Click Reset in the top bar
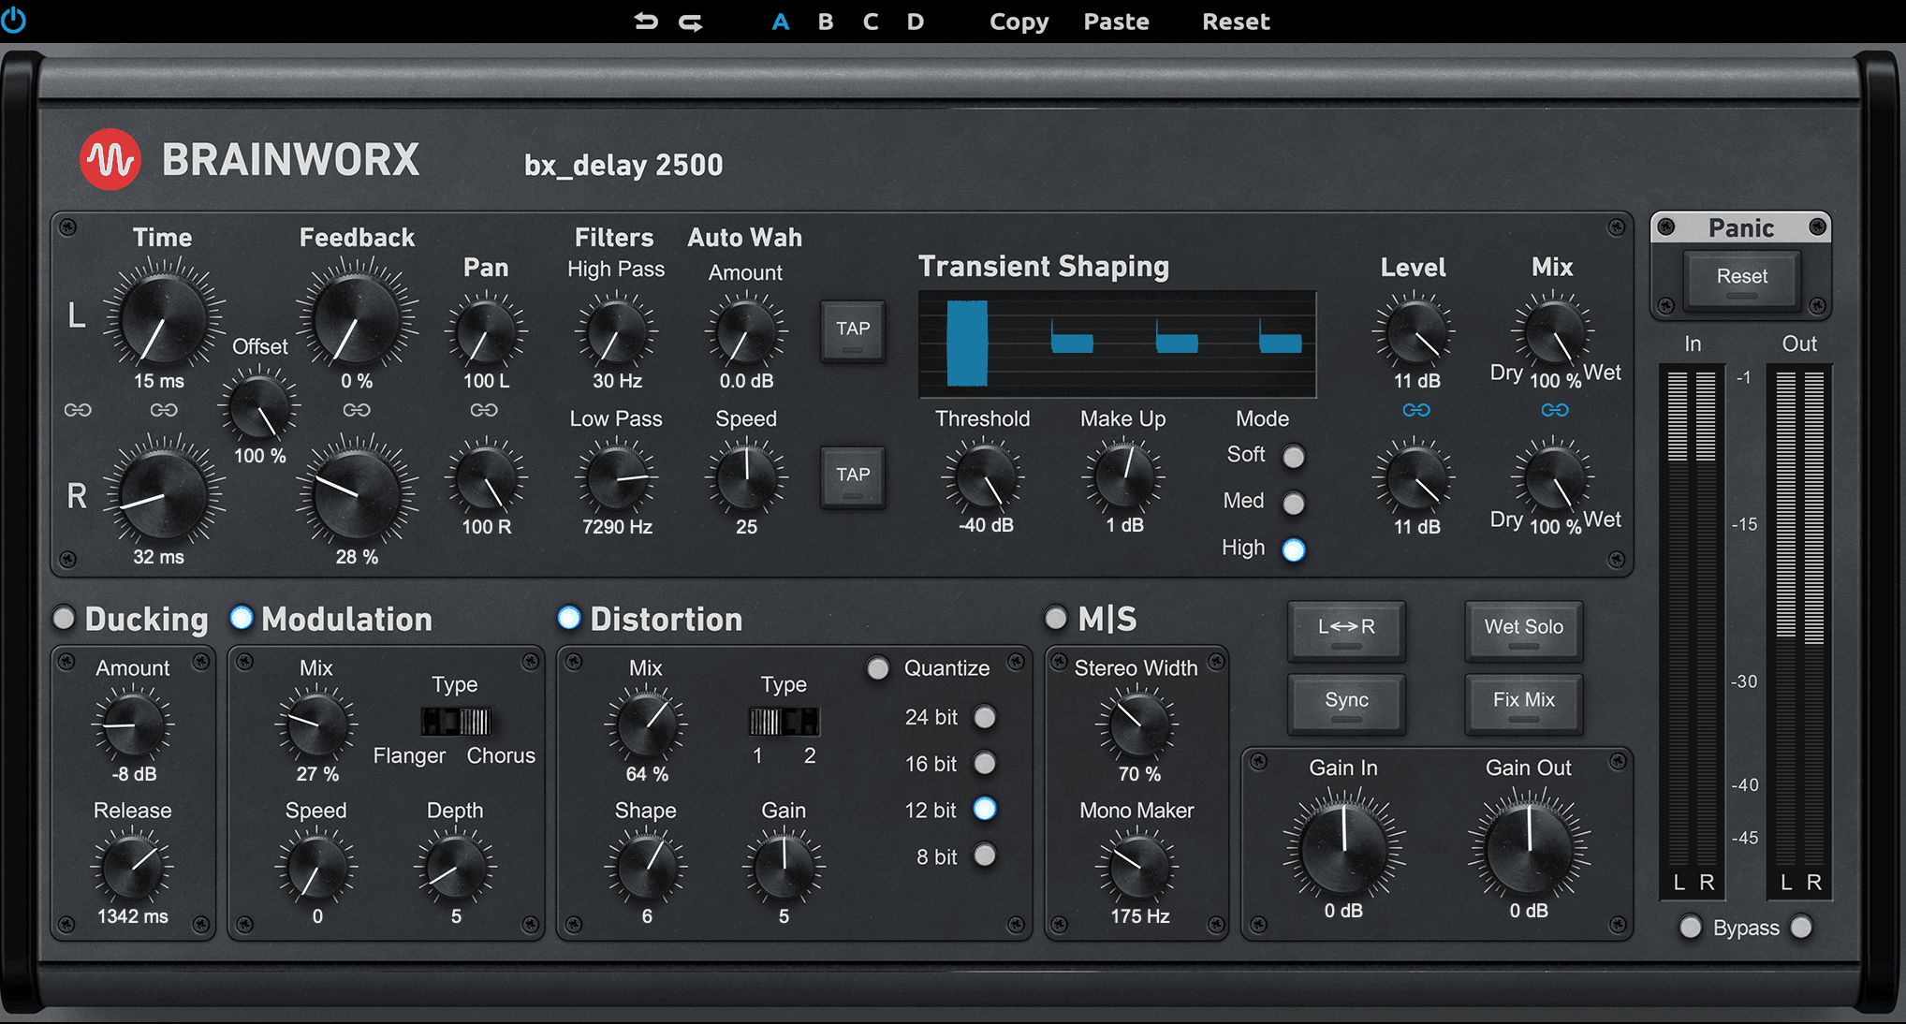The image size is (1906, 1024). pos(1236,22)
